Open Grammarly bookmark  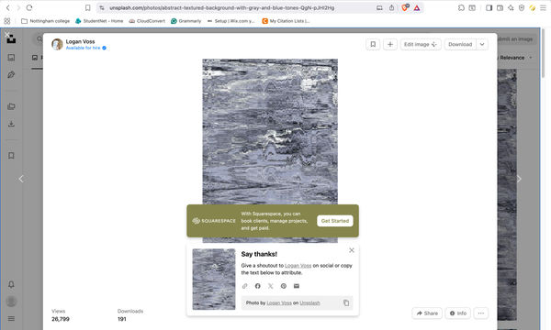click(186, 21)
